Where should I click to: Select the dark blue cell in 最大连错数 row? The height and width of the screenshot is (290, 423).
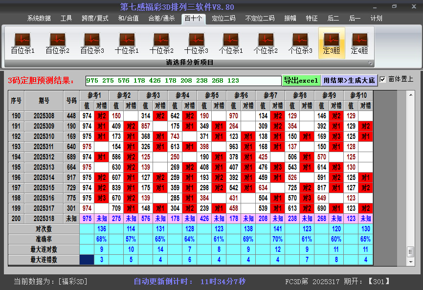[x=87, y=260]
